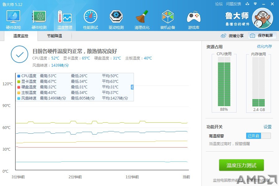279x186 pixels.
Task: Click the Weibo share icon
Action: pyautogui.click(x=223, y=36)
